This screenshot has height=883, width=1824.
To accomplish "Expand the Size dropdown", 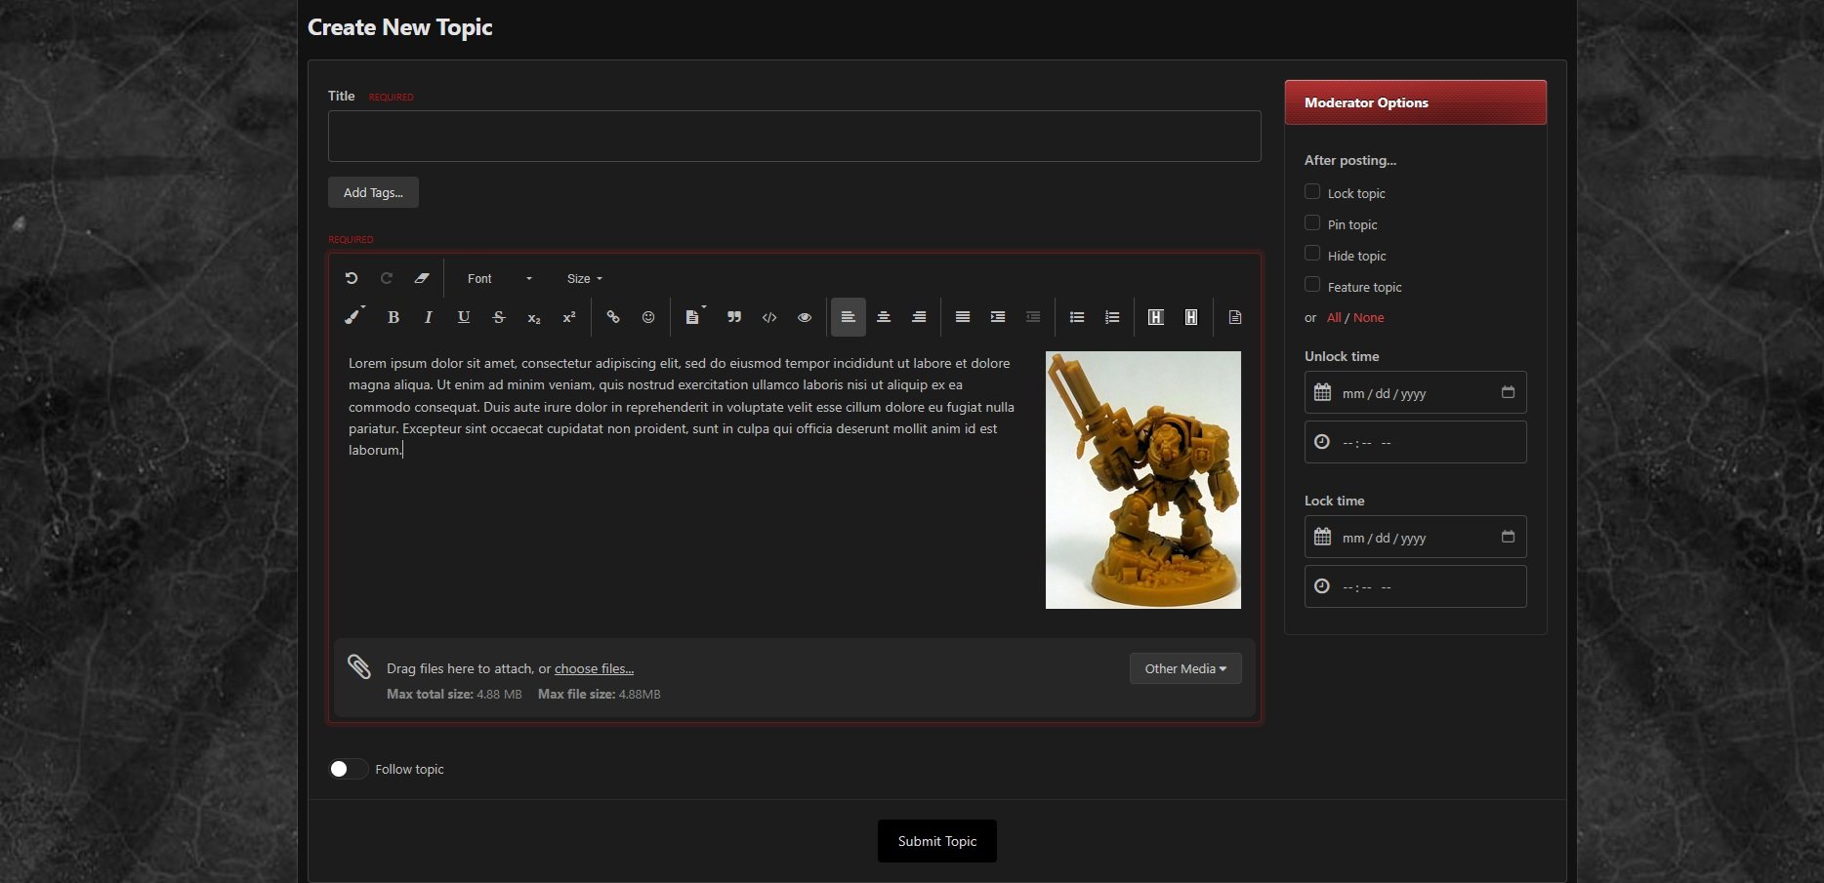I will (584, 279).
